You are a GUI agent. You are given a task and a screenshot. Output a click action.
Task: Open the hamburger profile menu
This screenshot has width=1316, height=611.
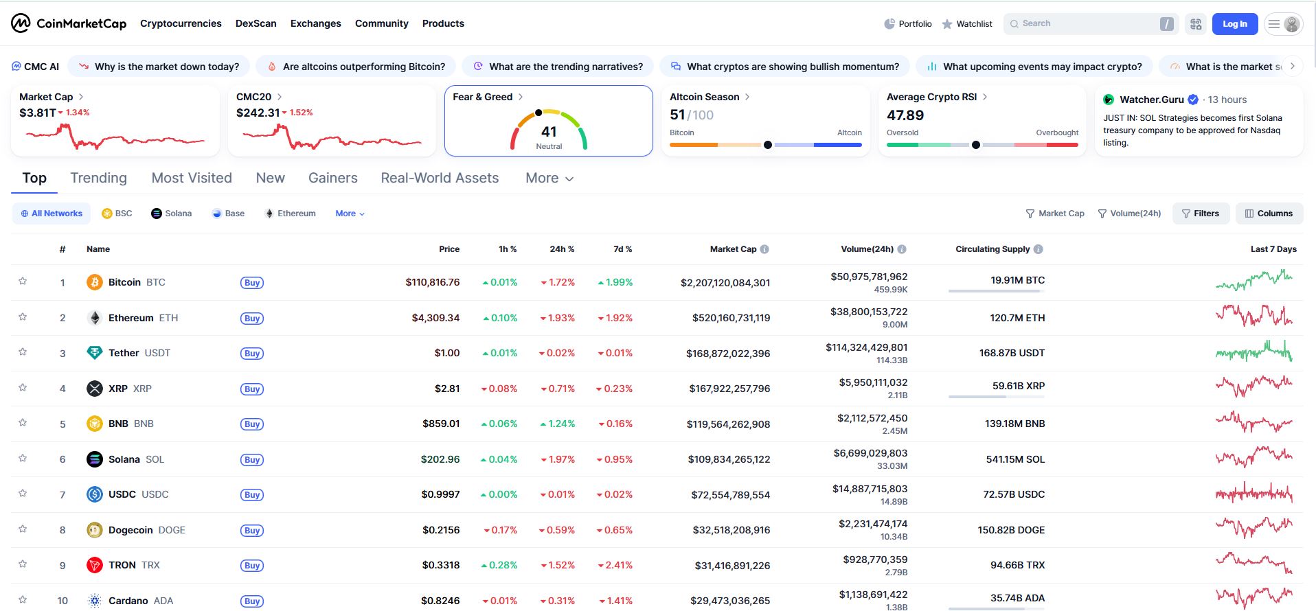click(1283, 24)
